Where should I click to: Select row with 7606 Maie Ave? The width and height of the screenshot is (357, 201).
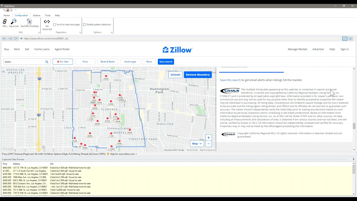tap(177, 177)
